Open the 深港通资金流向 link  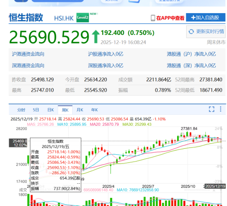[28, 65]
